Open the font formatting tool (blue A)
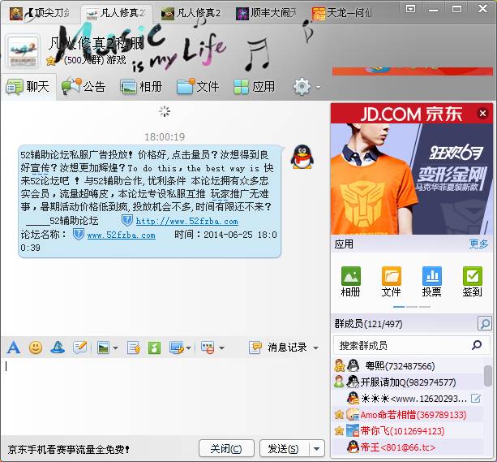The height and width of the screenshot is (462, 497). click(13, 348)
